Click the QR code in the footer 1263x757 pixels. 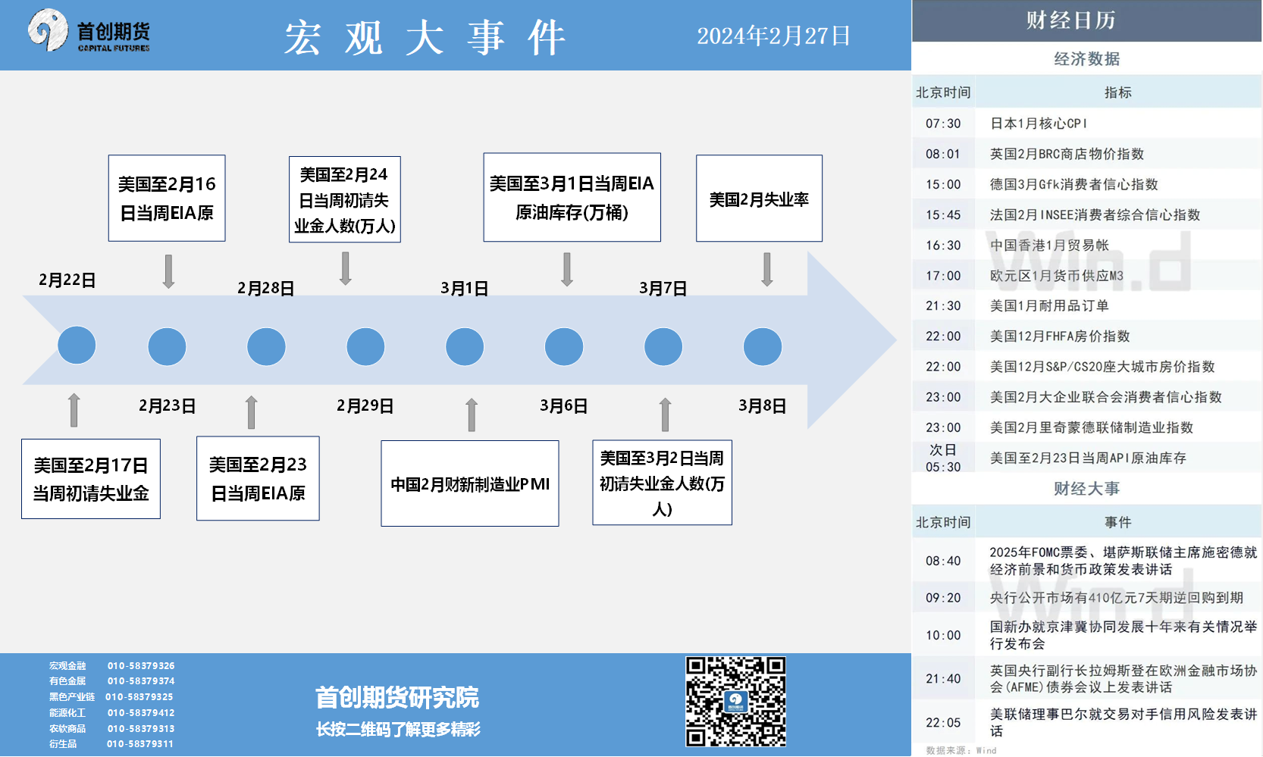point(735,702)
